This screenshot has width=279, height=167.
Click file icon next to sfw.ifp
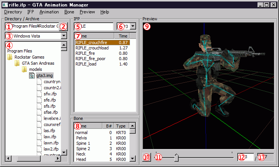[39, 94]
